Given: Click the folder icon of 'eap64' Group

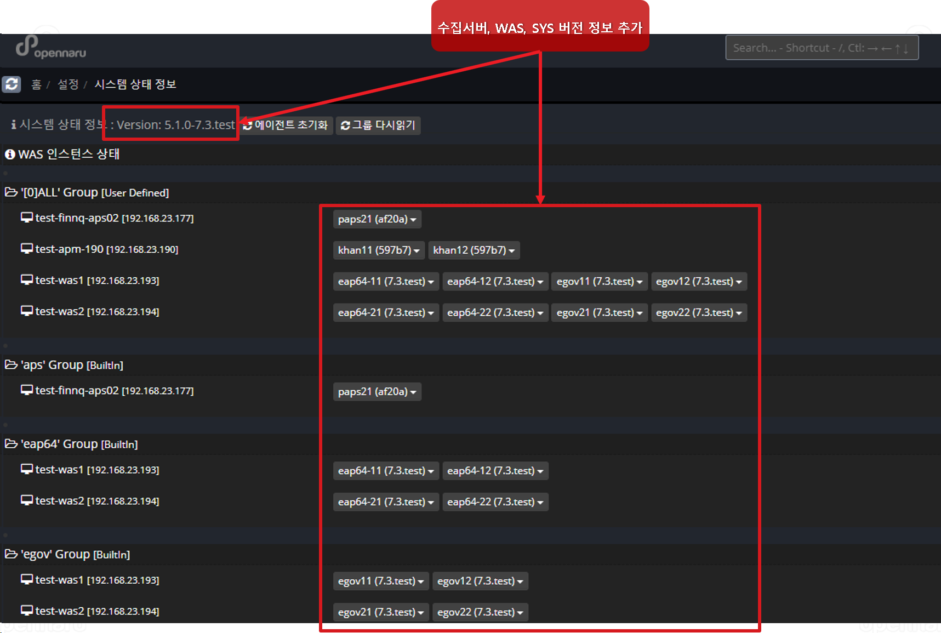Looking at the screenshot, I should 10,443.
